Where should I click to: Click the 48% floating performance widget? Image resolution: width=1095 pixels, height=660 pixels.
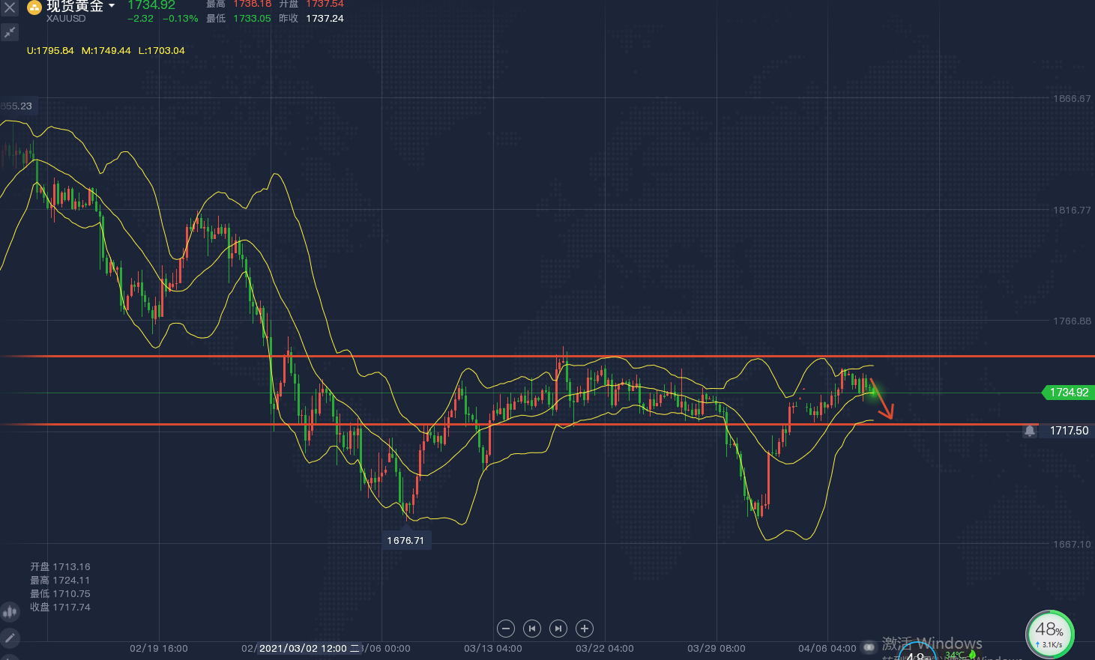click(x=1049, y=634)
